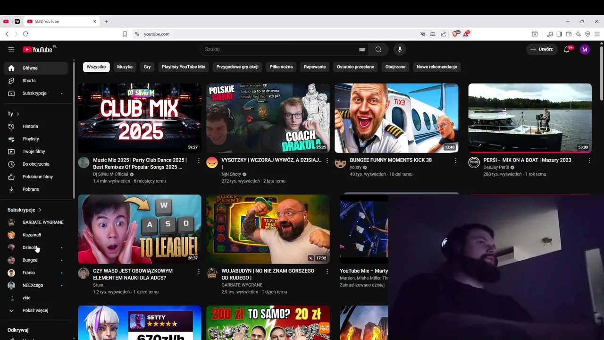This screenshot has width=604, height=340.
Task: Select the Piłka nożna chip
Action: (281, 67)
